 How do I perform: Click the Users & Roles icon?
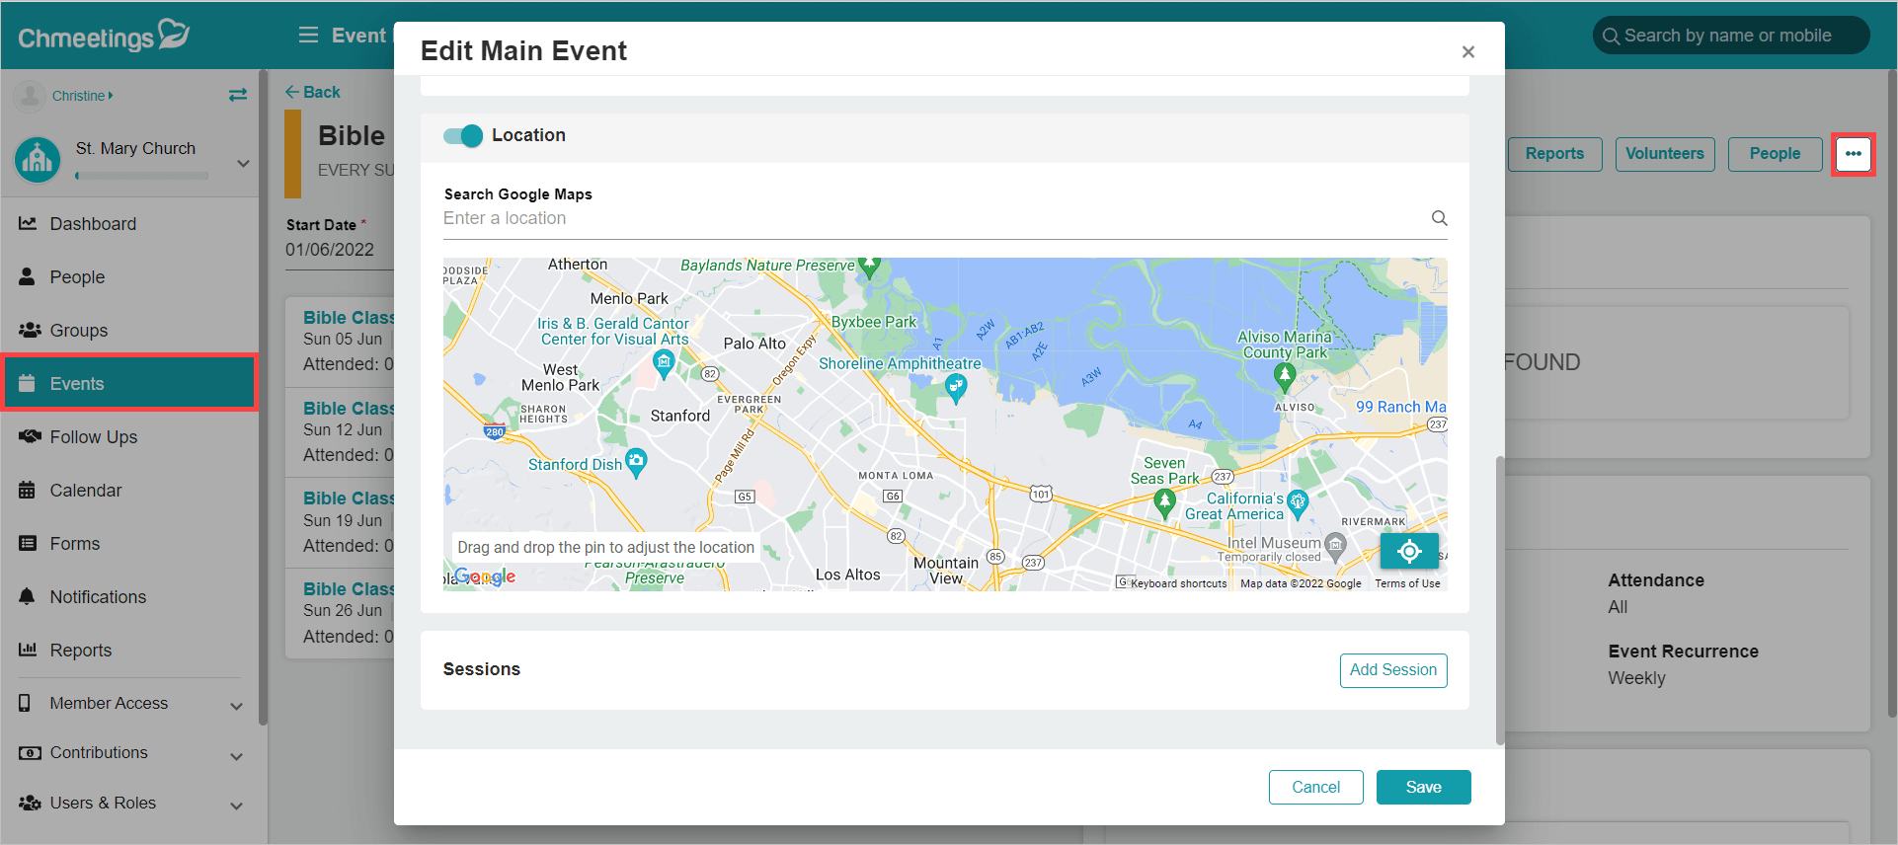click(x=30, y=803)
